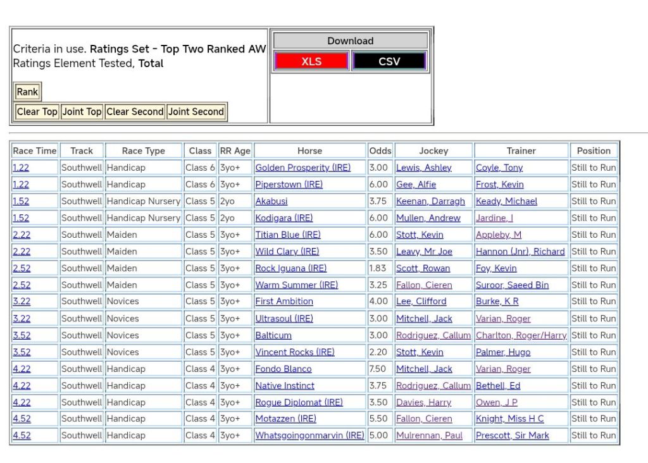View jockey Davies, Harry
Screen dimensions: 648x463
click(423, 402)
